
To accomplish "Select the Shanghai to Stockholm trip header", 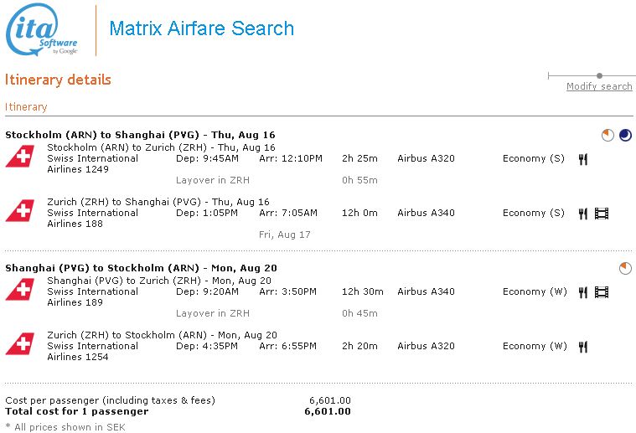I will click(141, 268).
